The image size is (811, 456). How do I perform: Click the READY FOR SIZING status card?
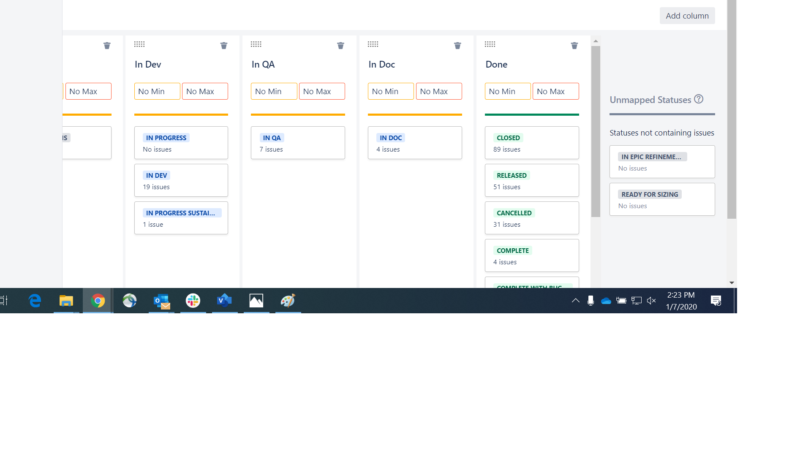(662, 199)
